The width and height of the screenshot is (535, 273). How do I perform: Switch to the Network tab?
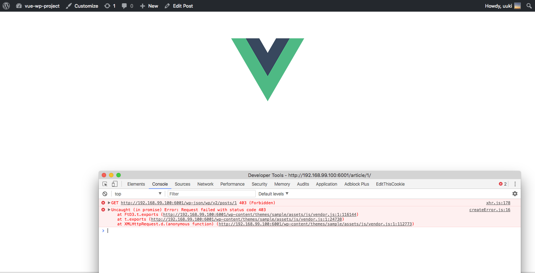(205, 184)
